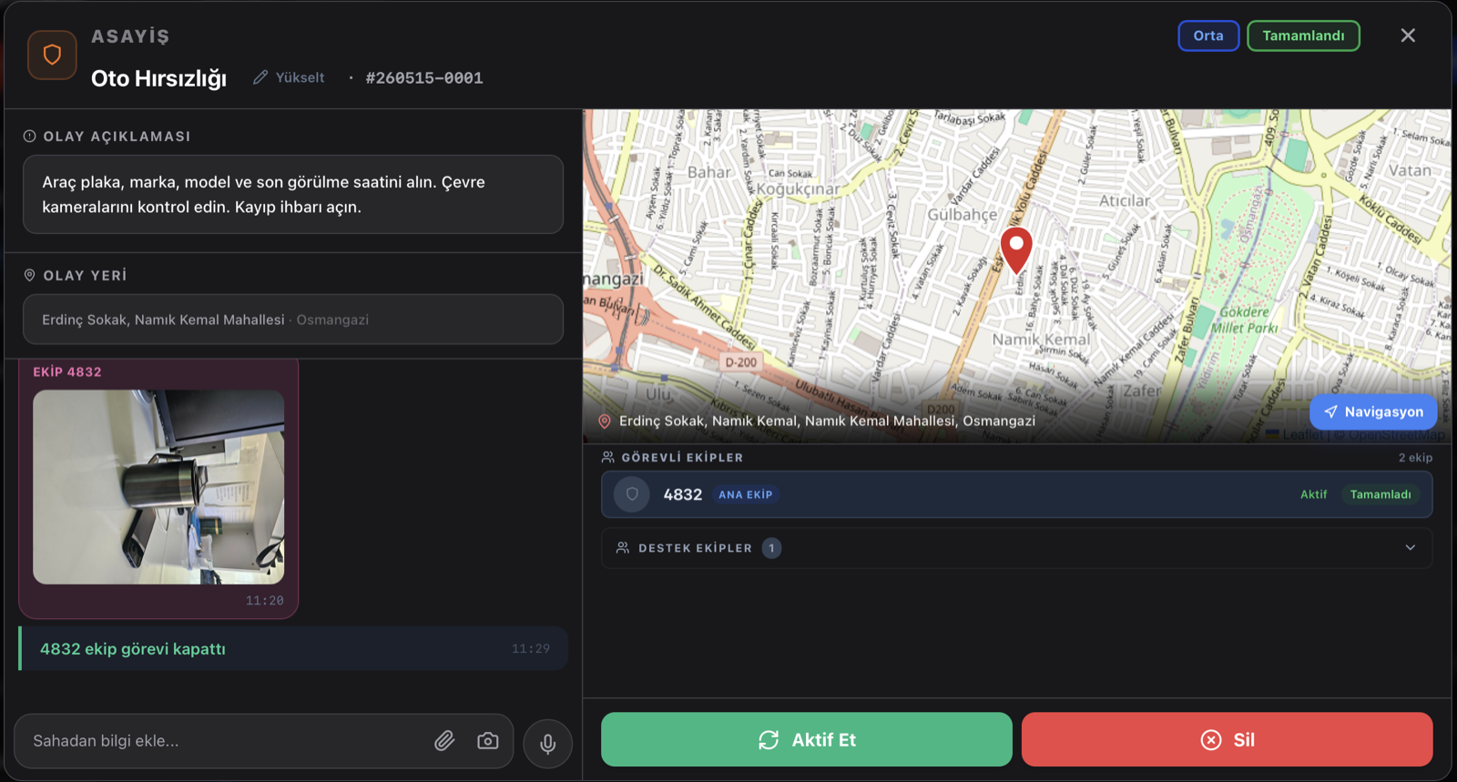Image resolution: width=1457 pixels, height=782 pixels.
Task: Click the info icon beside Olay Açıklaması
Action: 29,136
